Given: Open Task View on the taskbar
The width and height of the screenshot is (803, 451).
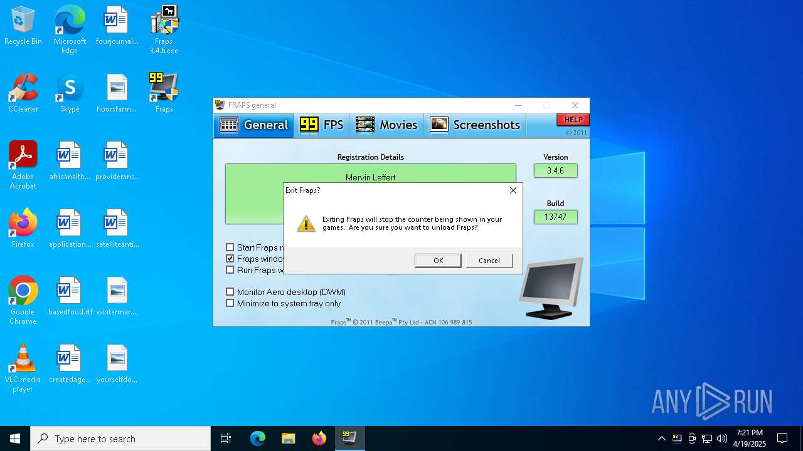Looking at the screenshot, I should point(226,438).
